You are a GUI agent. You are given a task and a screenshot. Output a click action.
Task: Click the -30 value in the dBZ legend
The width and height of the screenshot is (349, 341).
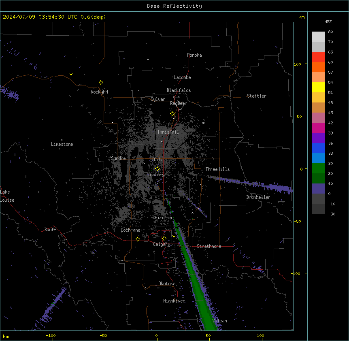coord(332,214)
